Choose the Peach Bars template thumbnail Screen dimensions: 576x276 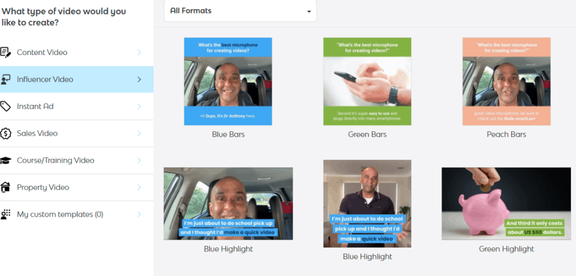coord(506,81)
